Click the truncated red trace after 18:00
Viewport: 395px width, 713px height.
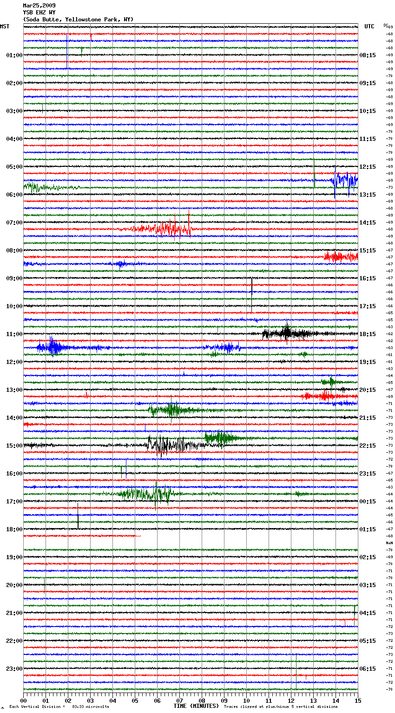[82, 536]
